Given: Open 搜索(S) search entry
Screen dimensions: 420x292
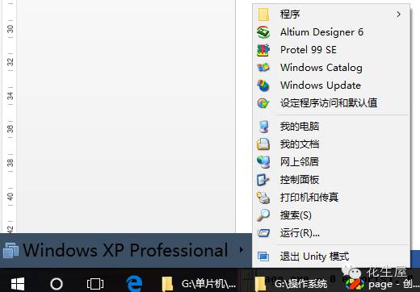Looking at the screenshot, I should [x=296, y=215].
